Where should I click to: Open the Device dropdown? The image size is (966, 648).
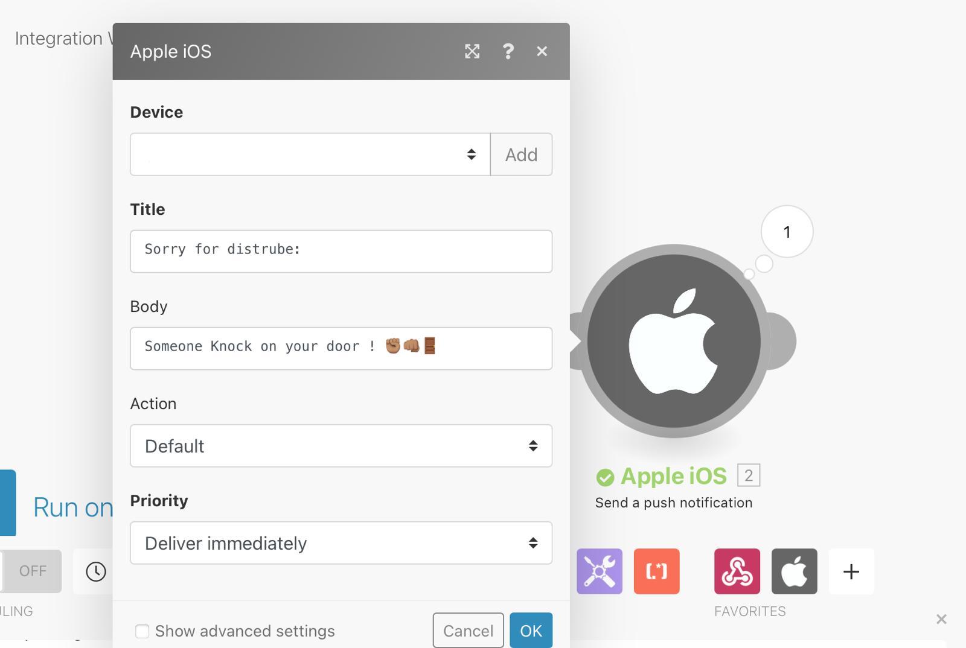[x=310, y=154]
